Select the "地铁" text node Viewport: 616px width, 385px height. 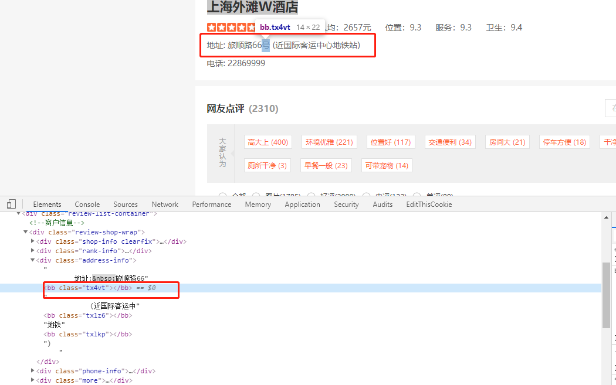point(54,325)
